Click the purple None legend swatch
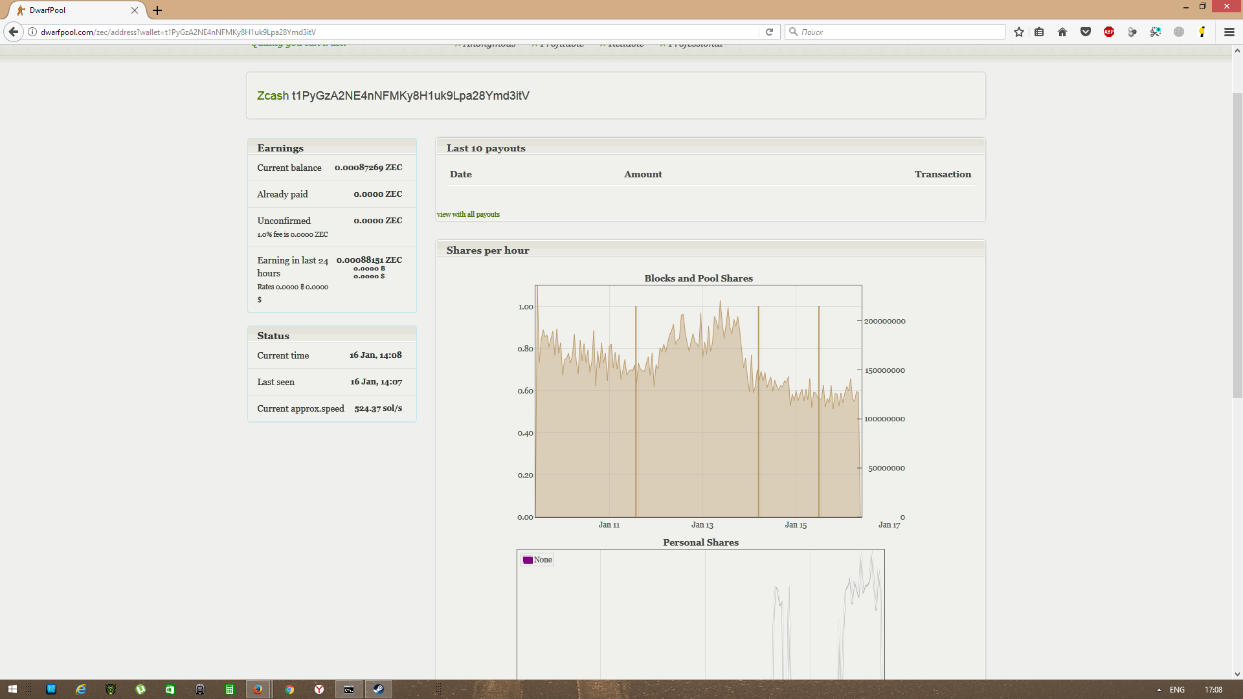The height and width of the screenshot is (699, 1243). pos(528,560)
